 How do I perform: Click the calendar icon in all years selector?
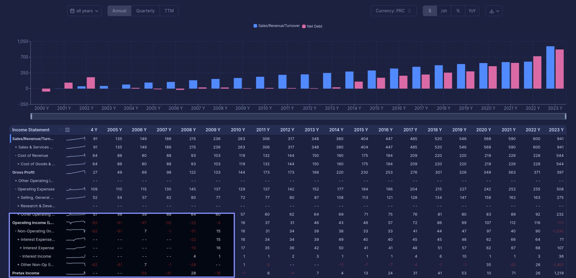pyautogui.click(x=72, y=11)
